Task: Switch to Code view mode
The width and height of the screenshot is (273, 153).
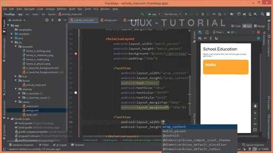Action: click(236, 26)
